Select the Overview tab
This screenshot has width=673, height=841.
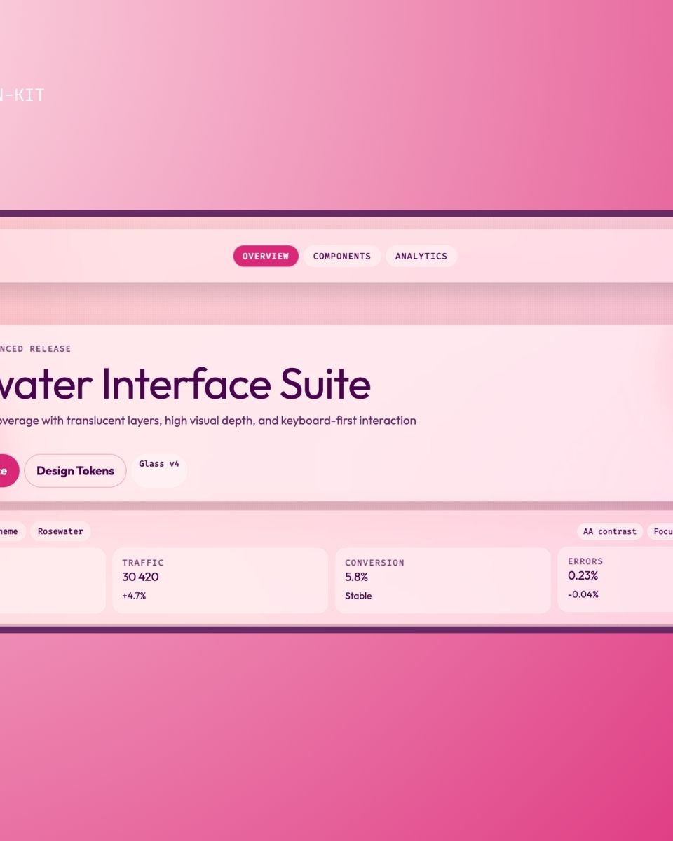pos(266,256)
